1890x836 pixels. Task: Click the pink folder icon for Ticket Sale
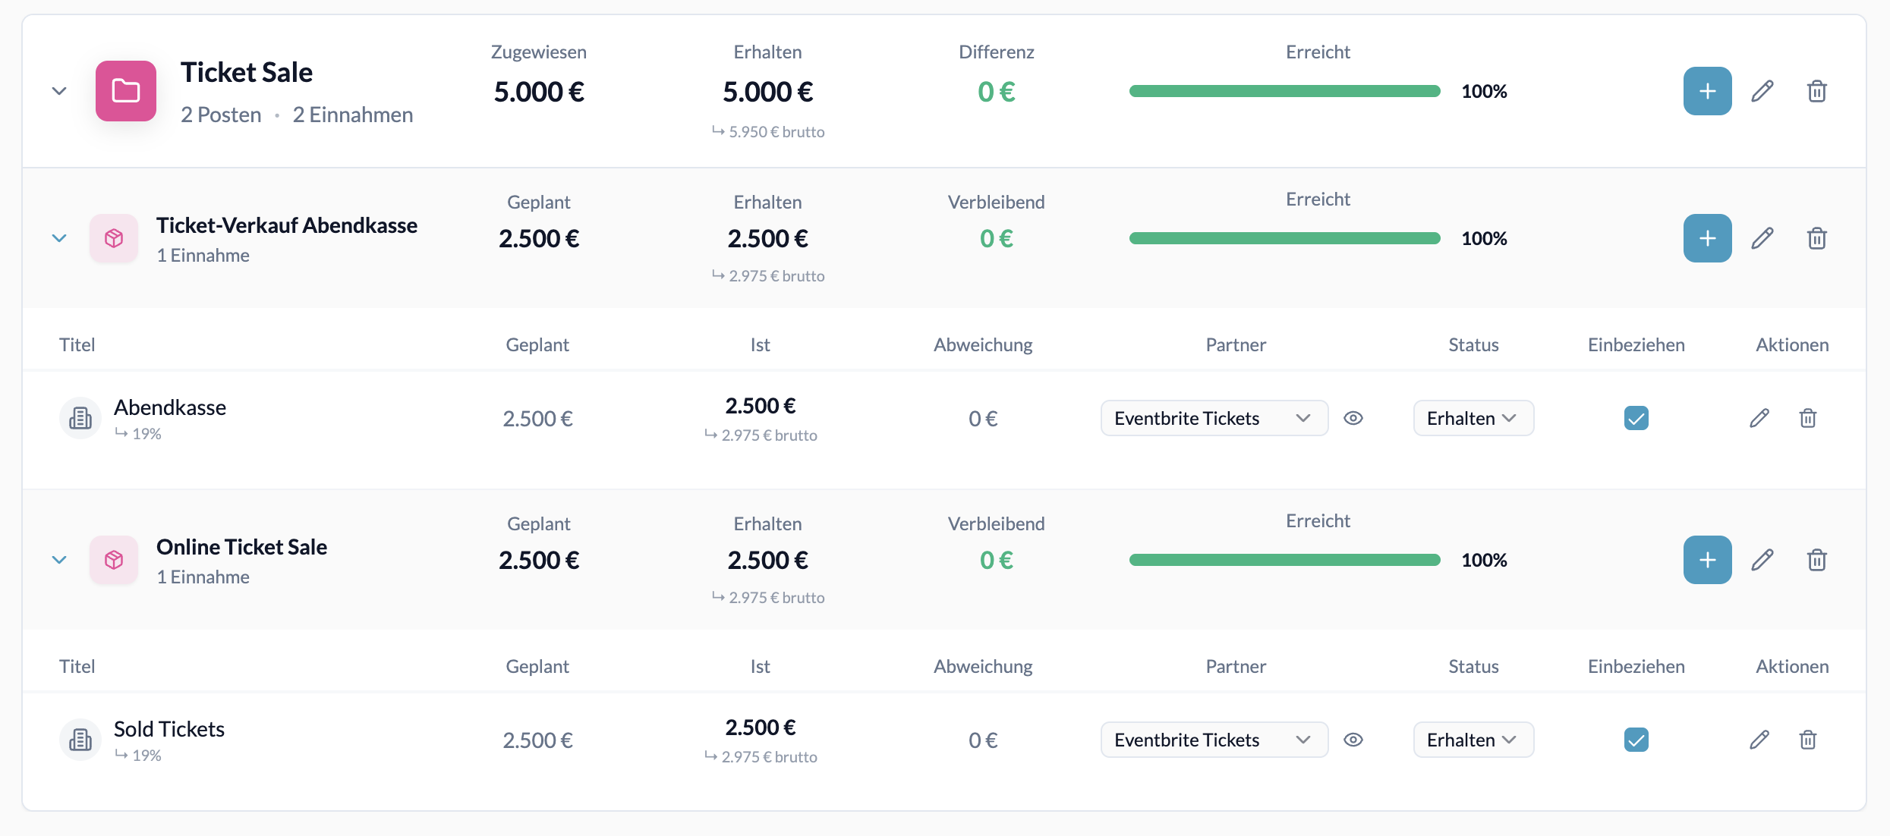(x=125, y=90)
